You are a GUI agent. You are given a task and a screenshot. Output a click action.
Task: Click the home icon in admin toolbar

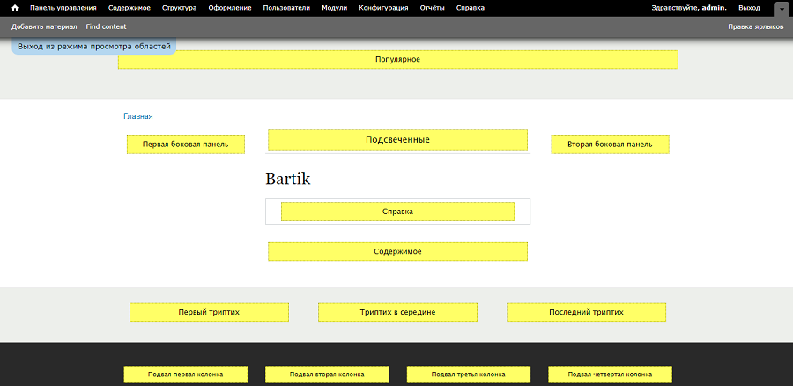coord(15,8)
